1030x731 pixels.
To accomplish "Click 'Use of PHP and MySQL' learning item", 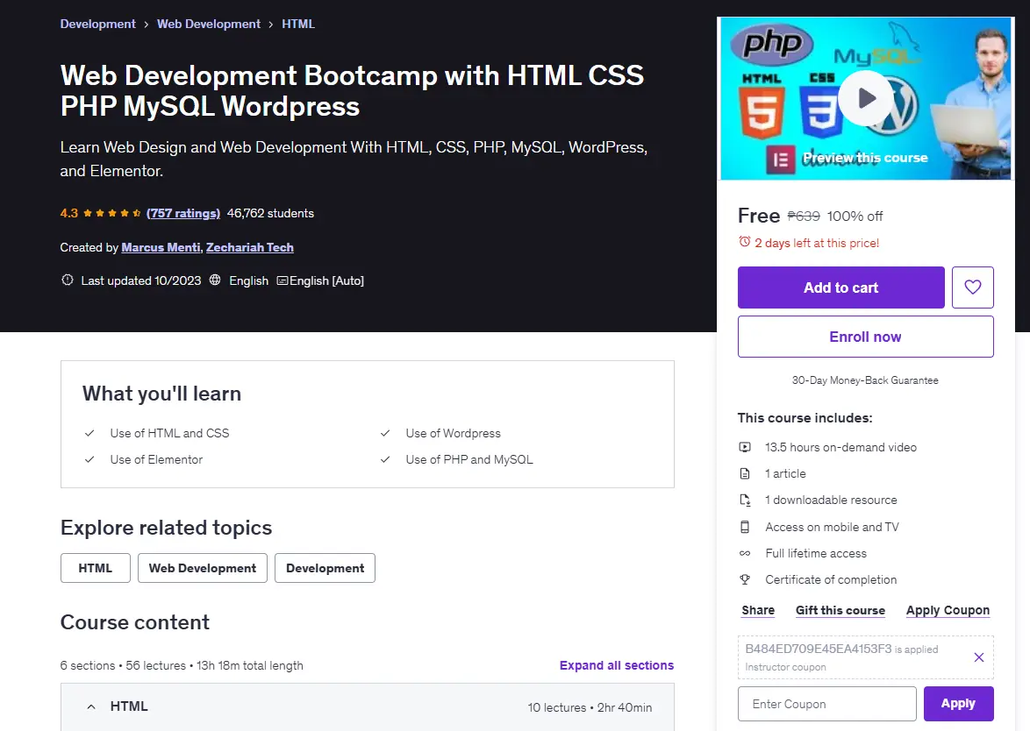I will coord(469,459).
